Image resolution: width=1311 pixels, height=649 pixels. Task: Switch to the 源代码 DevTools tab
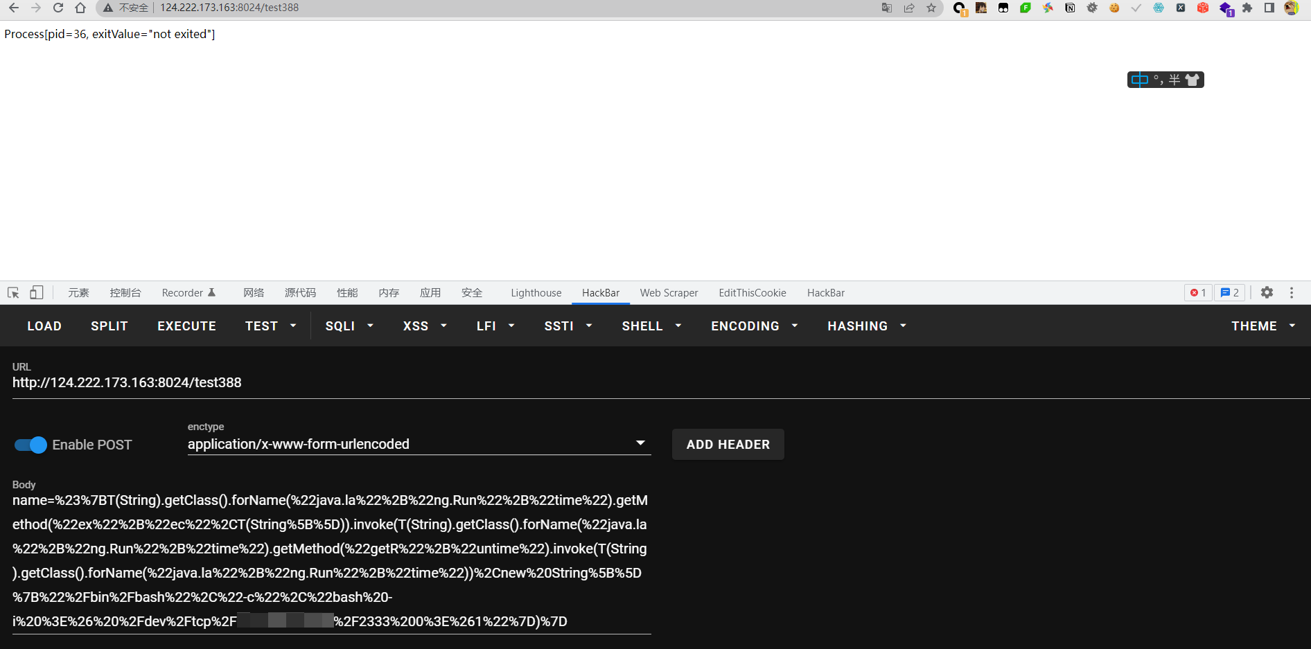[x=300, y=292]
